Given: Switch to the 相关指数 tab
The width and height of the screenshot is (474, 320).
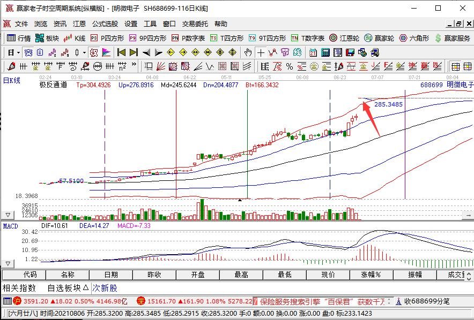Looking at the screenshot, I should click(19, 288).
